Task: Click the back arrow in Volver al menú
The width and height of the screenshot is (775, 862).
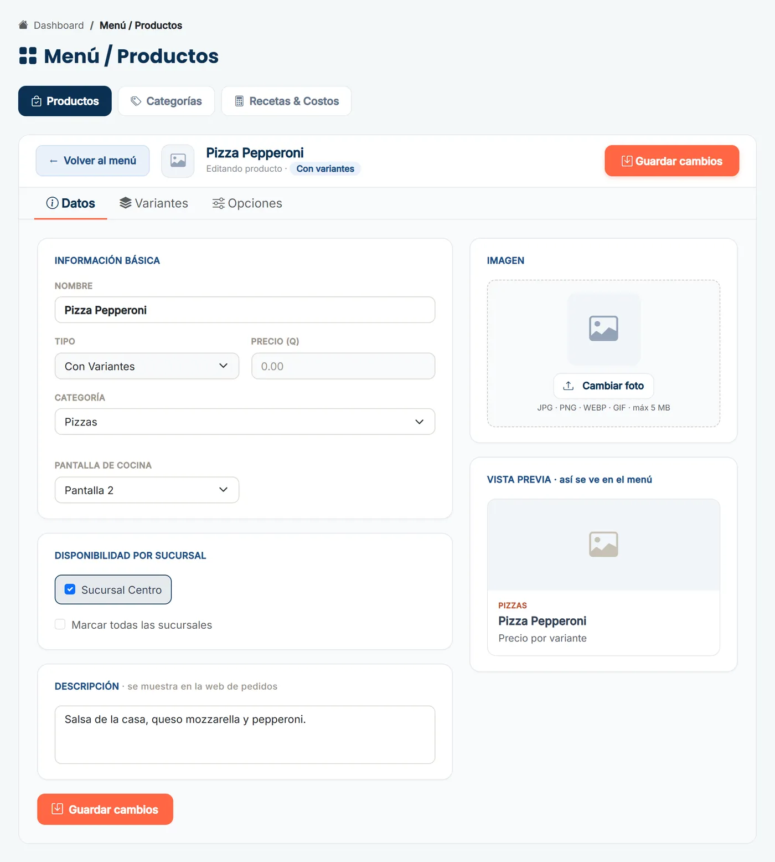Action: coord(54,161)
